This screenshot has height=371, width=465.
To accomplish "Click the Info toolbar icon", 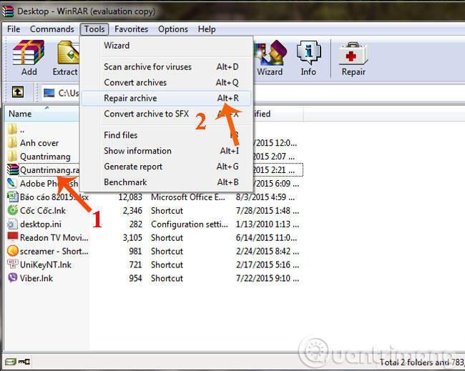I will [x=309, y=53].
